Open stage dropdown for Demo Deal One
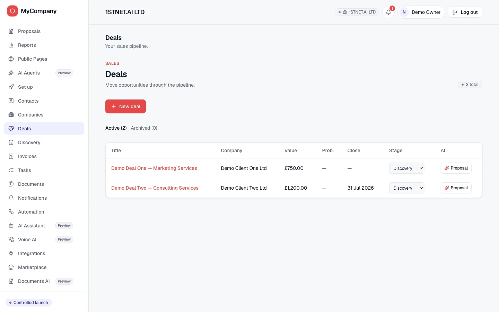The height and width of the screenshot is (312, 499). pos(406,168)
